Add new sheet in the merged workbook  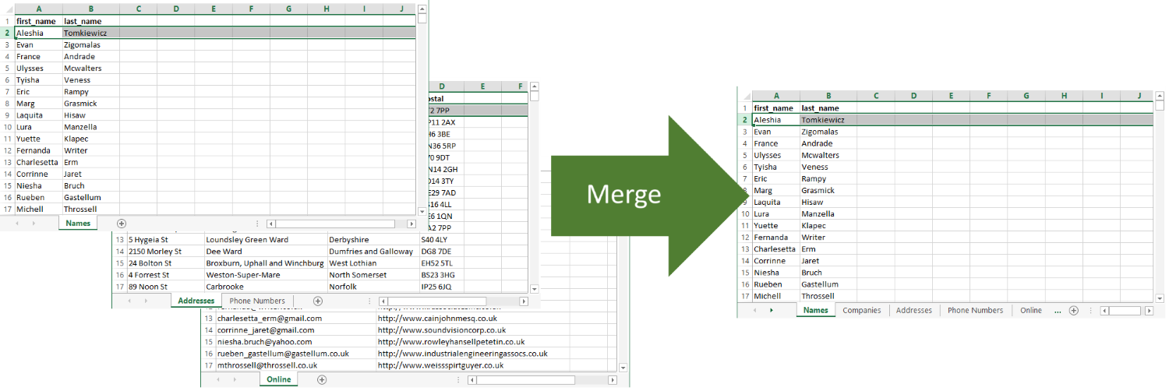[1073, 310]
